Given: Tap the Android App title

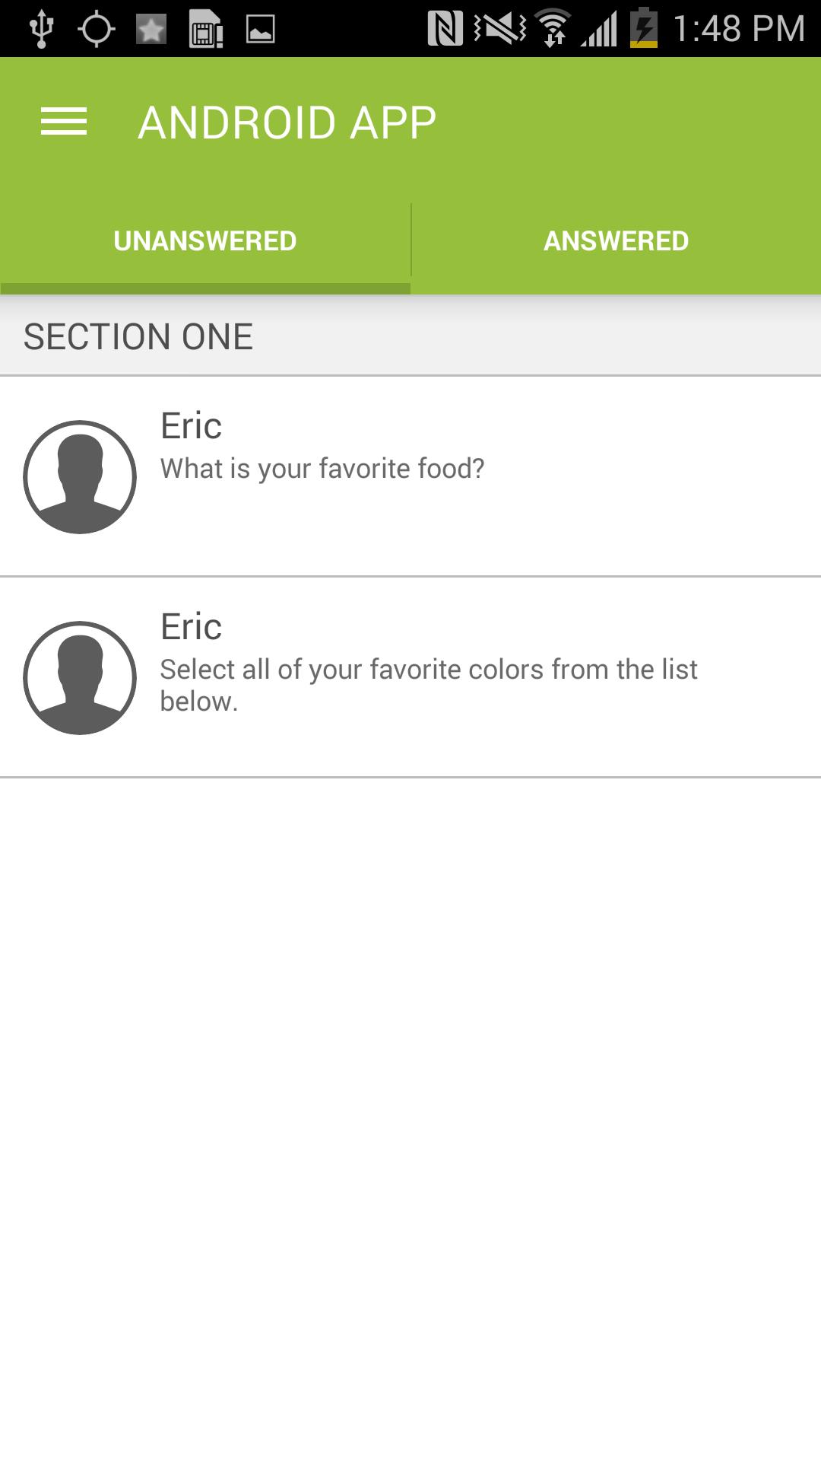Looking at the screenshot, I should point(287,123).
